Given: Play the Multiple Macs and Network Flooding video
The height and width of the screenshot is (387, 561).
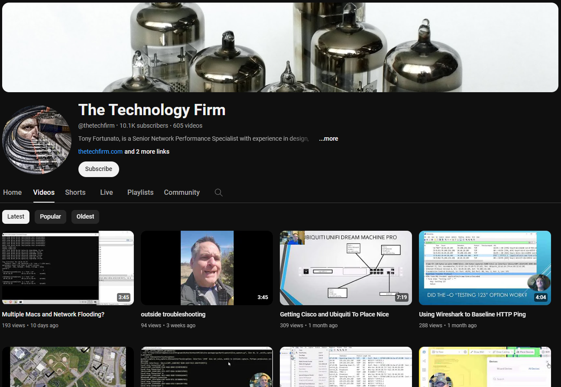Looking at the screenshot, I should pyautogui.click(x=68, y=268).
